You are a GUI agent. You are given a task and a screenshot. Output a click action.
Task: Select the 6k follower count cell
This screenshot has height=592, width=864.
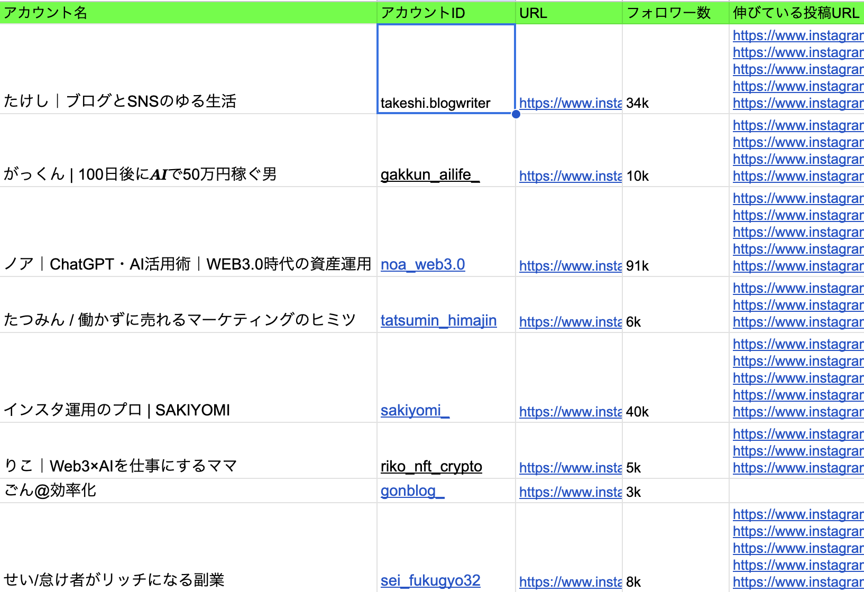tap(676, 305)
